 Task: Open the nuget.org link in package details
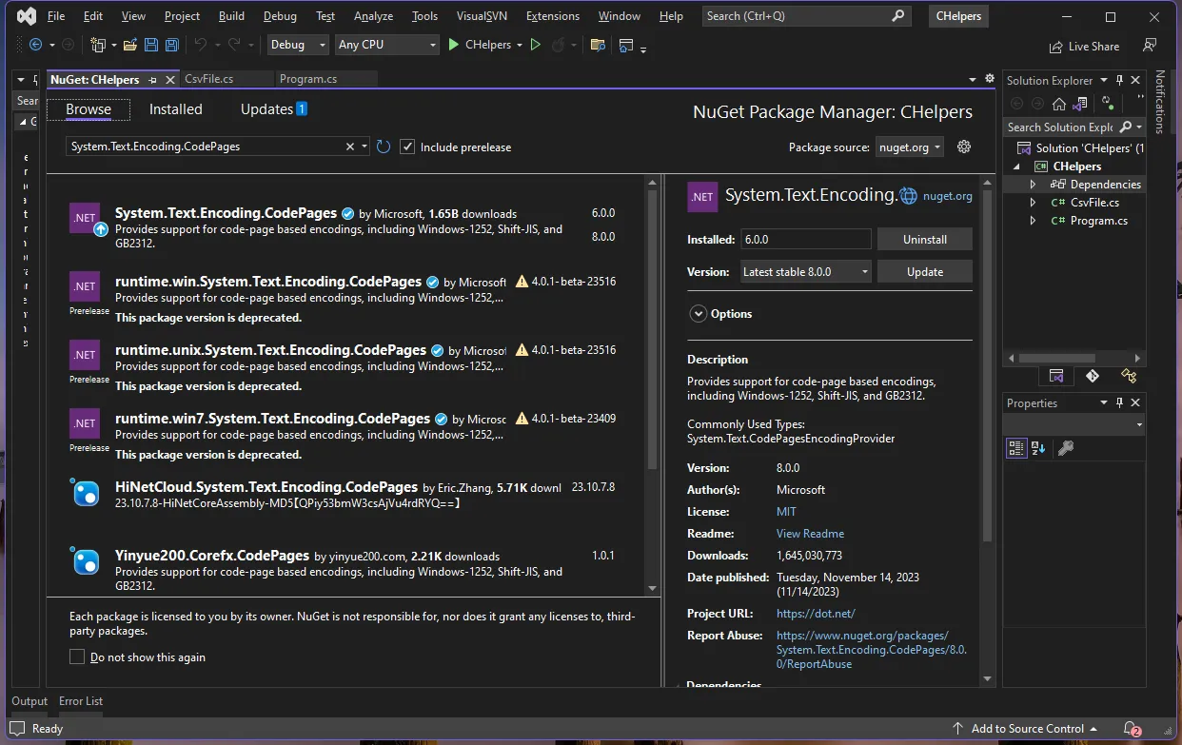point(947,196)
